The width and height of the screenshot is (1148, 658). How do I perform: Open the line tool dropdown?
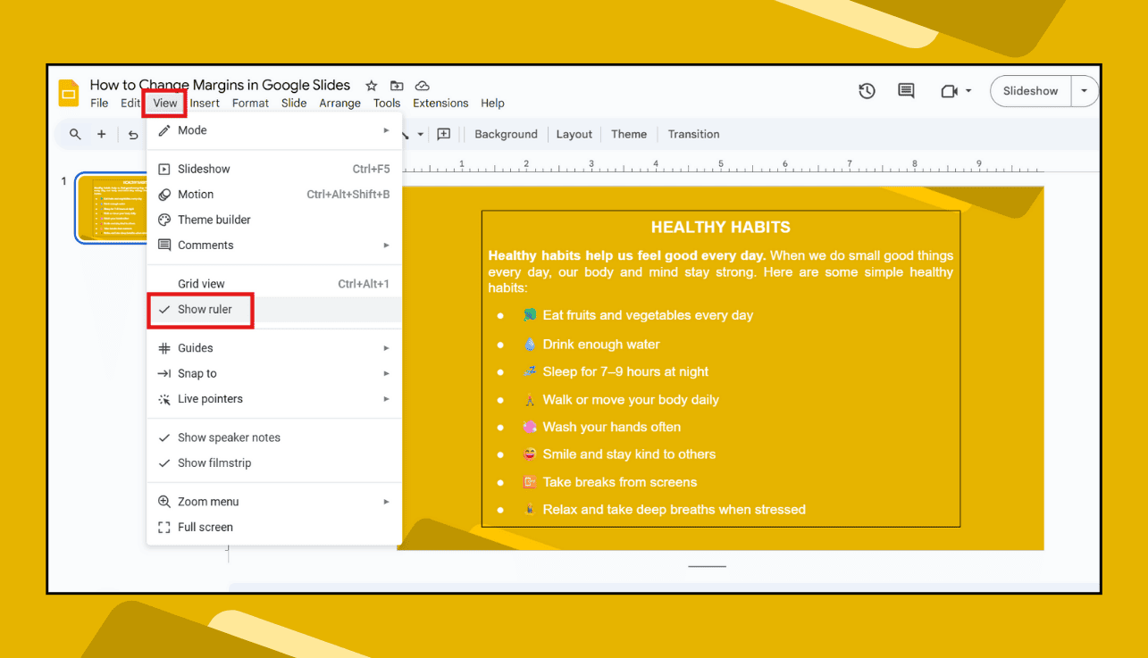click(420, 134)
